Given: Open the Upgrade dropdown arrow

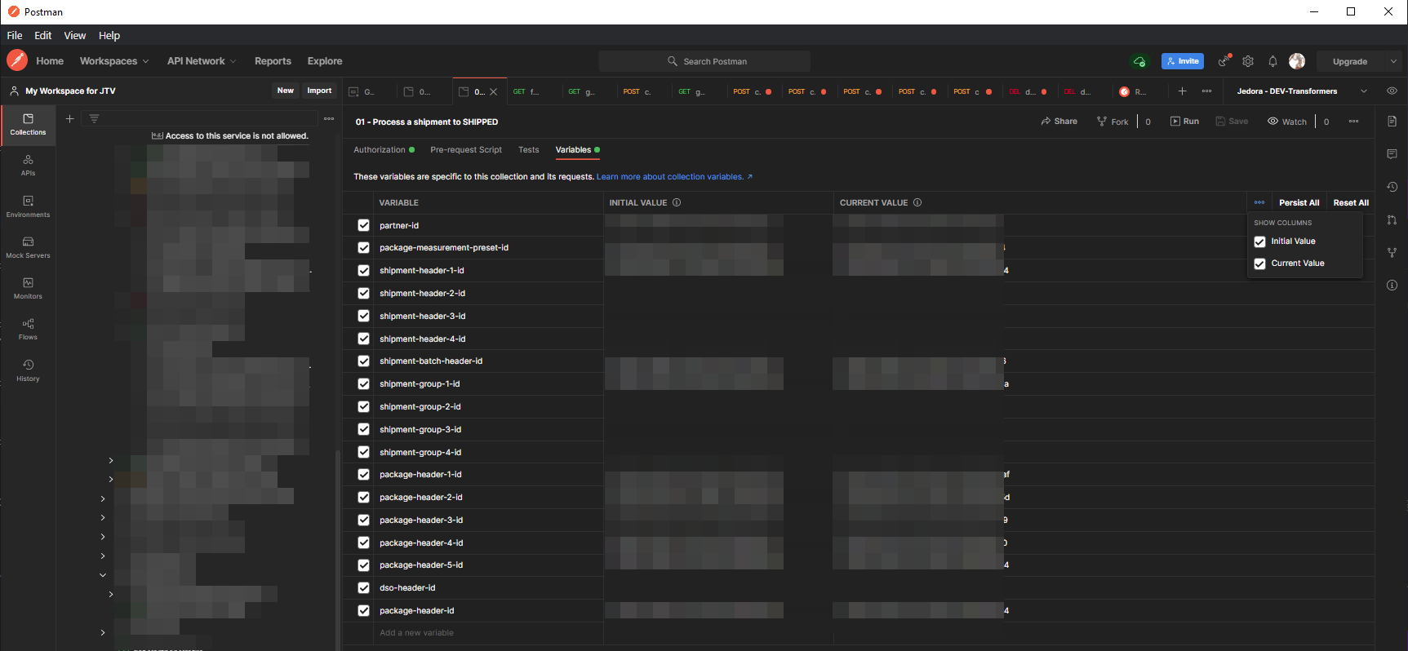Looking at the screenshot, I should (x=1393, y=61).
